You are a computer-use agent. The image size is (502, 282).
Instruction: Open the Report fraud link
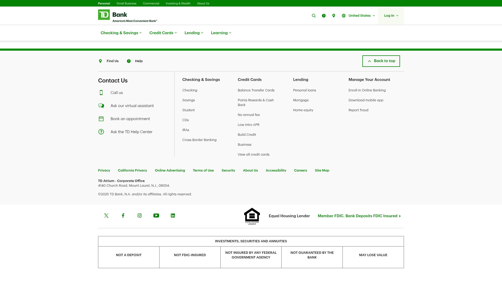(358, 110)
